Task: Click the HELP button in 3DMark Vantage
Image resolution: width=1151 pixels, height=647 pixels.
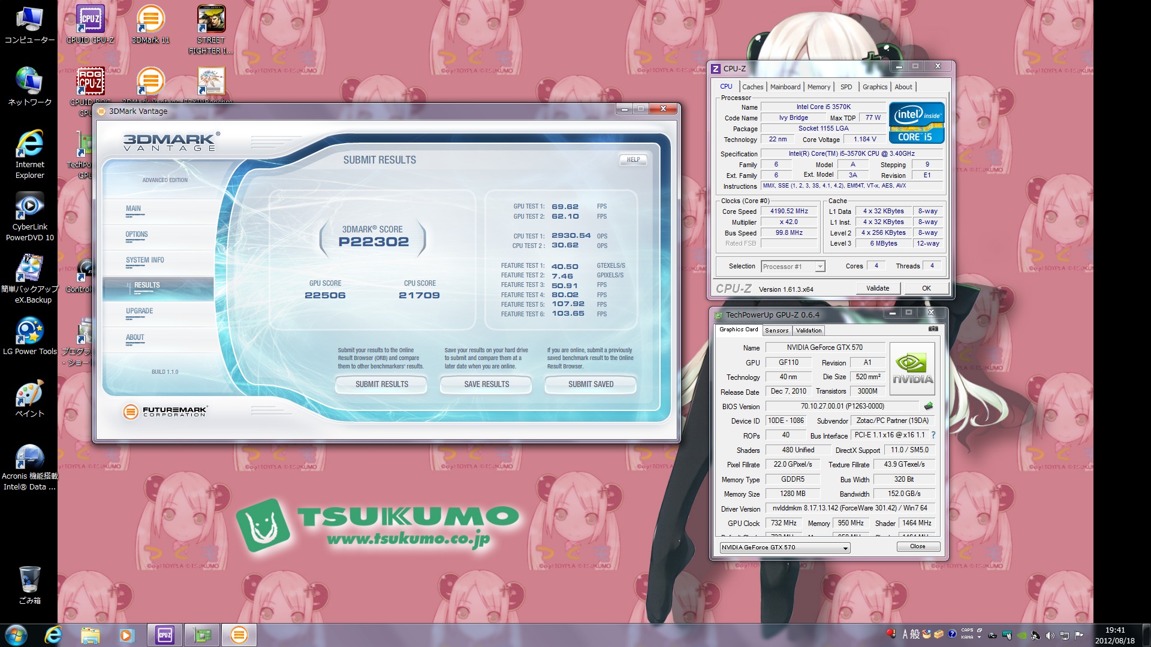Action: [633, 160]
